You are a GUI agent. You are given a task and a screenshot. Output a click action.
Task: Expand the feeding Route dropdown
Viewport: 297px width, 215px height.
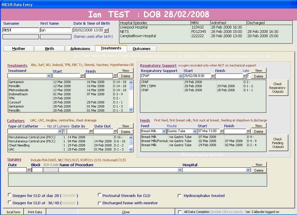(195, 131)
